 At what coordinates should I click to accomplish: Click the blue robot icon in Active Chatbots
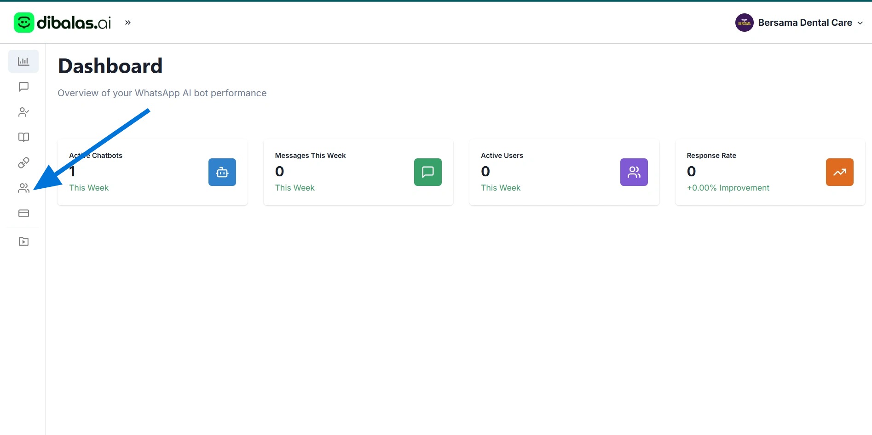point(222,172)
